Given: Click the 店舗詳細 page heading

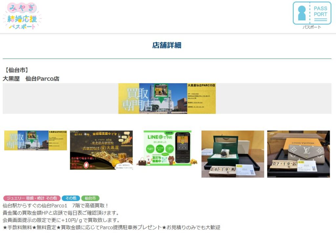Looking at the screenshot, I should point(168,46).
